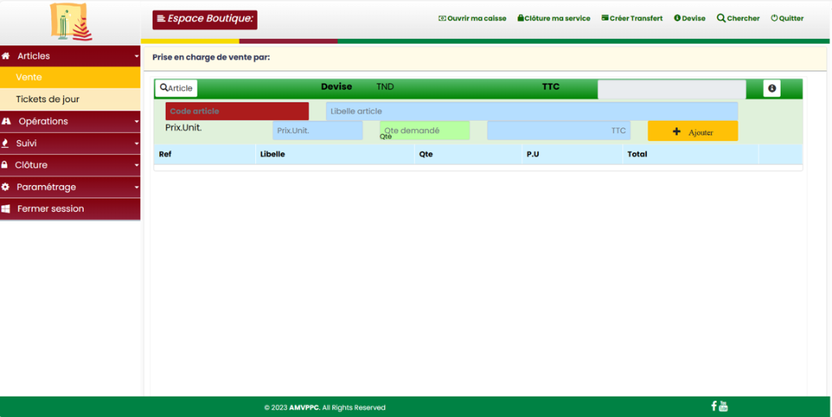Click the TND currency value

pos(385,87)
